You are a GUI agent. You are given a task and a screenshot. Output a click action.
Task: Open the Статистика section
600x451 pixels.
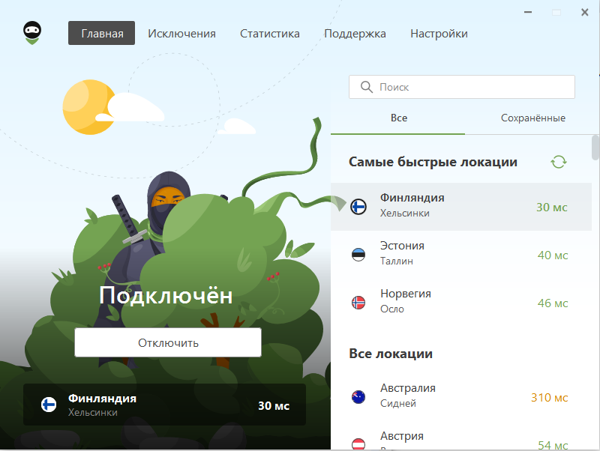point(269,33)
